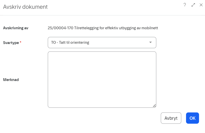Click the word 'dokument' in the dialog header
Screen dimensions: 205x133
pos(35,7)
